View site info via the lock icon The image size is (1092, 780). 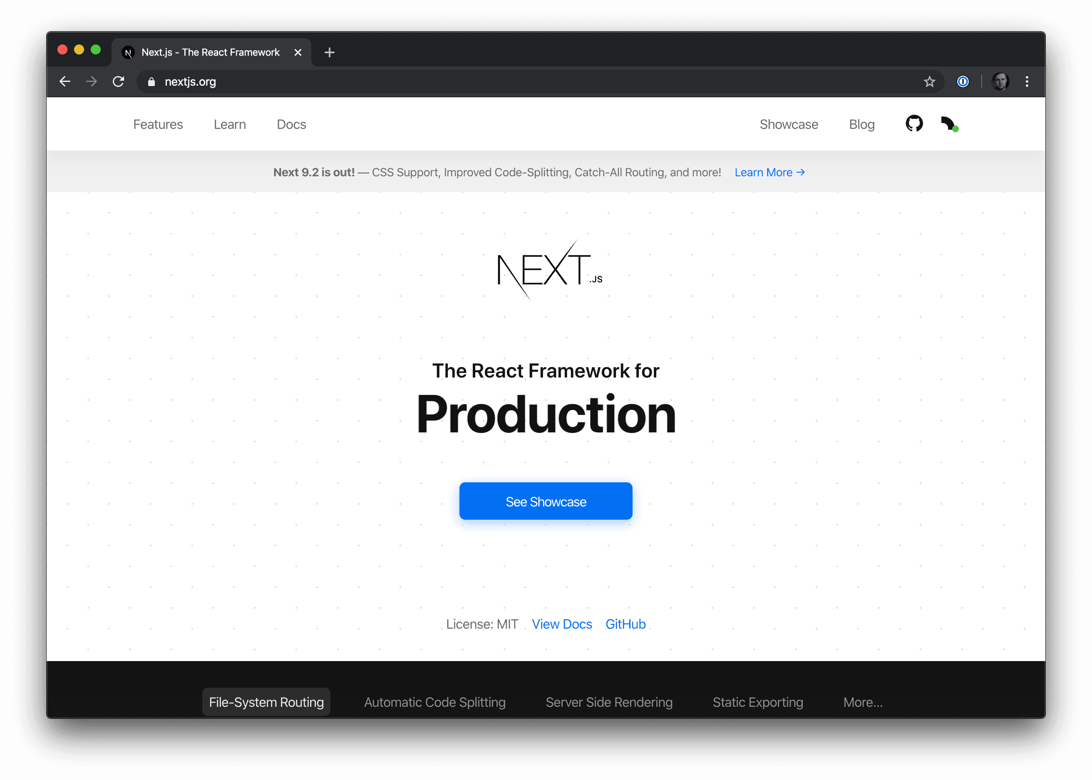click(x=151, y=82)
